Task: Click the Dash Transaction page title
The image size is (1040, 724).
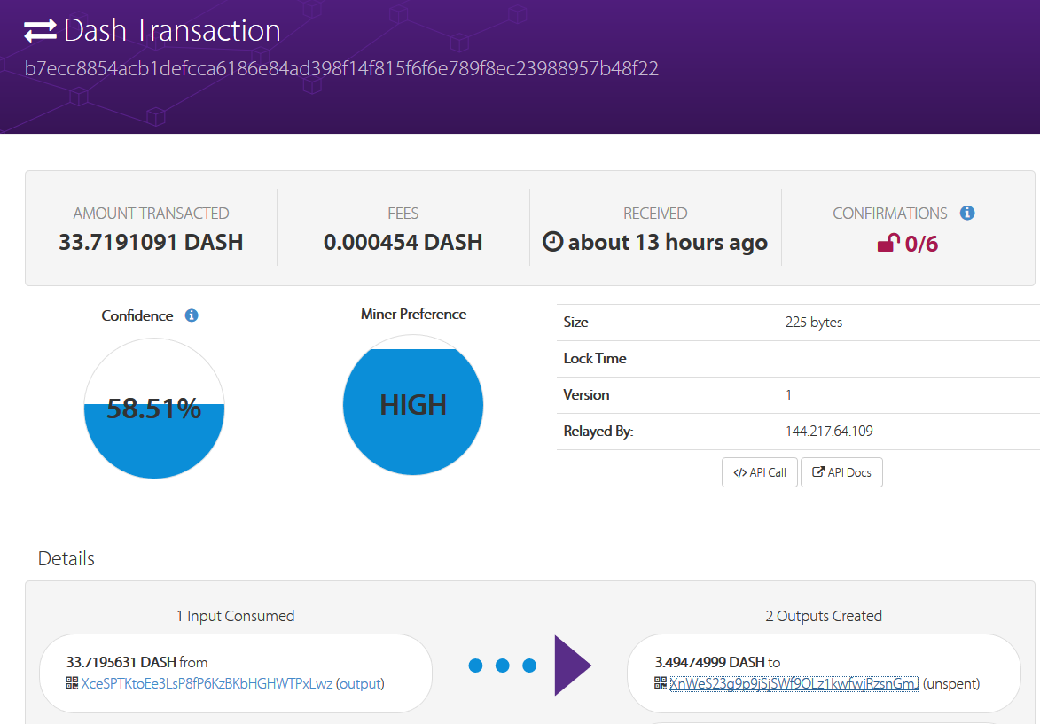Action: click(x=173, y=30)
